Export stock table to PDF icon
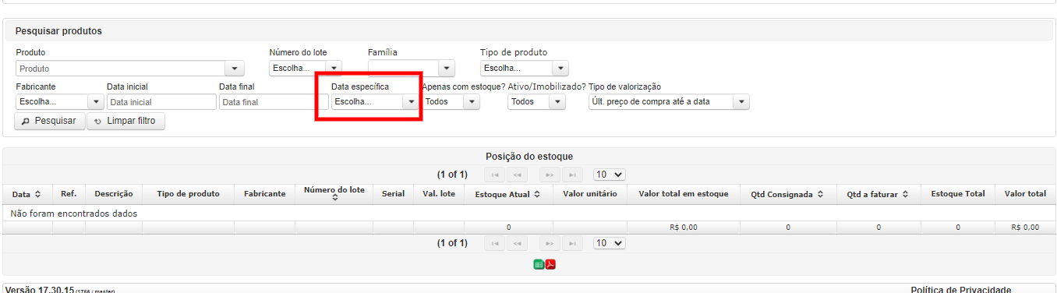 click(x=550, y=264)
